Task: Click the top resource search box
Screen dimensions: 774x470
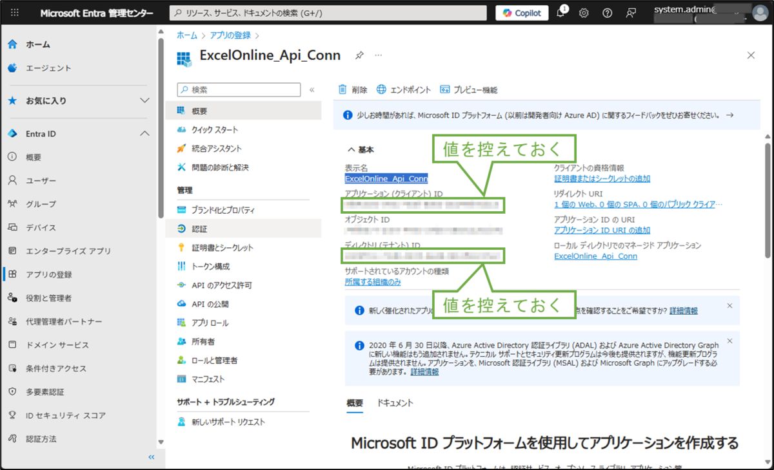Action: [x=328, y=13]
